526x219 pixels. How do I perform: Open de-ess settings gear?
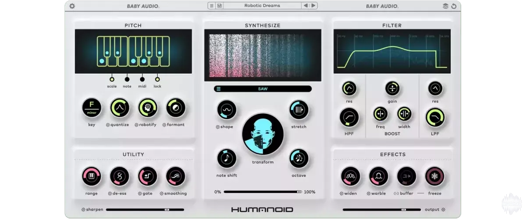[x=110, y=194]
